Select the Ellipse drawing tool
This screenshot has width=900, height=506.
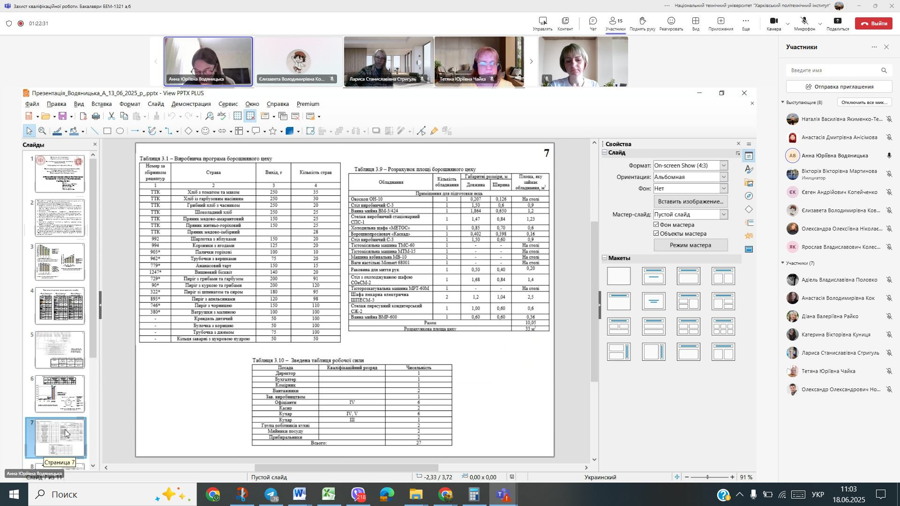120,131
